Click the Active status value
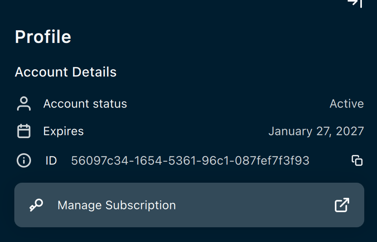This screenshot has height=242, width=377. click(347, 104)
